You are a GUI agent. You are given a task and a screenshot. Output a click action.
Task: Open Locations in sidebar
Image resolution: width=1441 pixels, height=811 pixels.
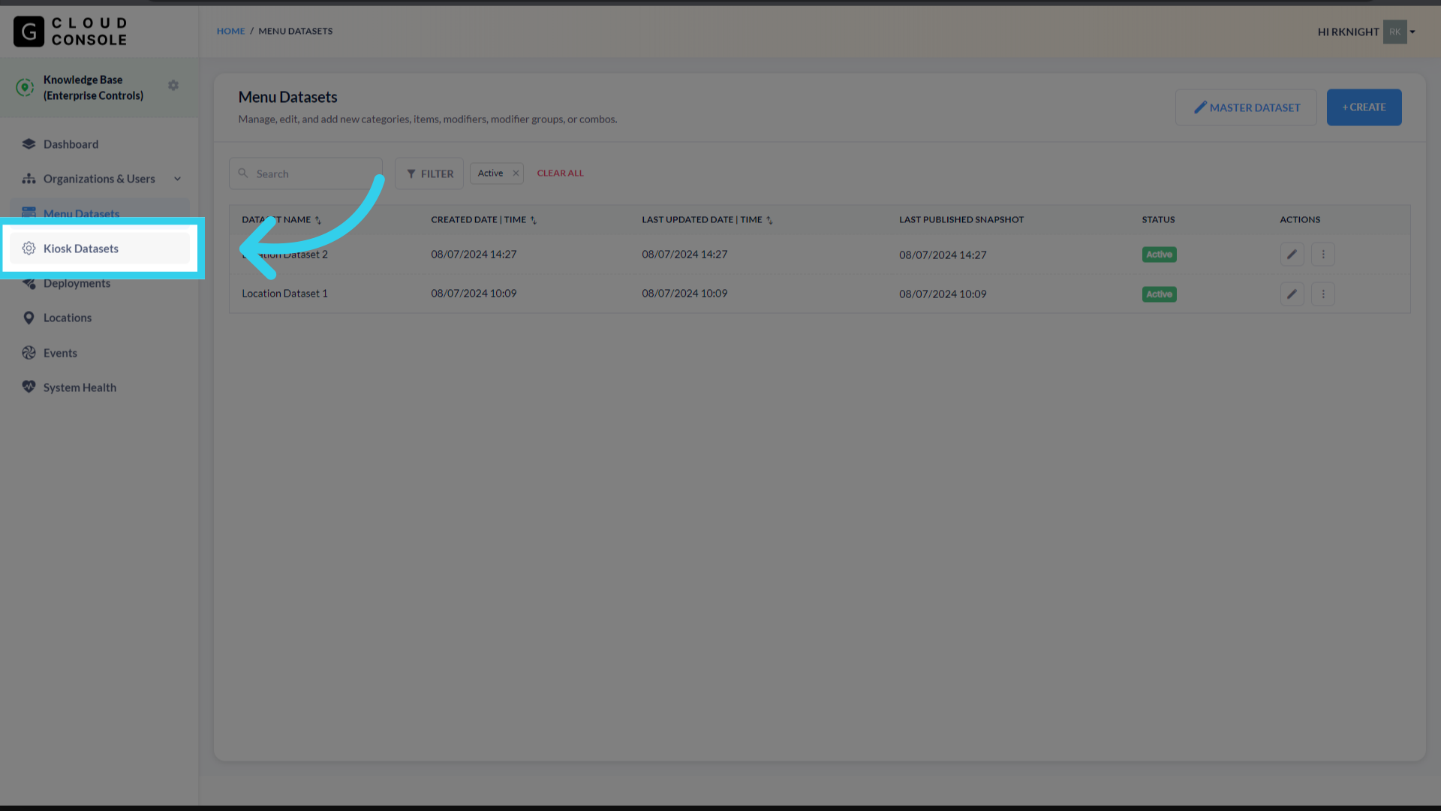[x=68, y=318]
